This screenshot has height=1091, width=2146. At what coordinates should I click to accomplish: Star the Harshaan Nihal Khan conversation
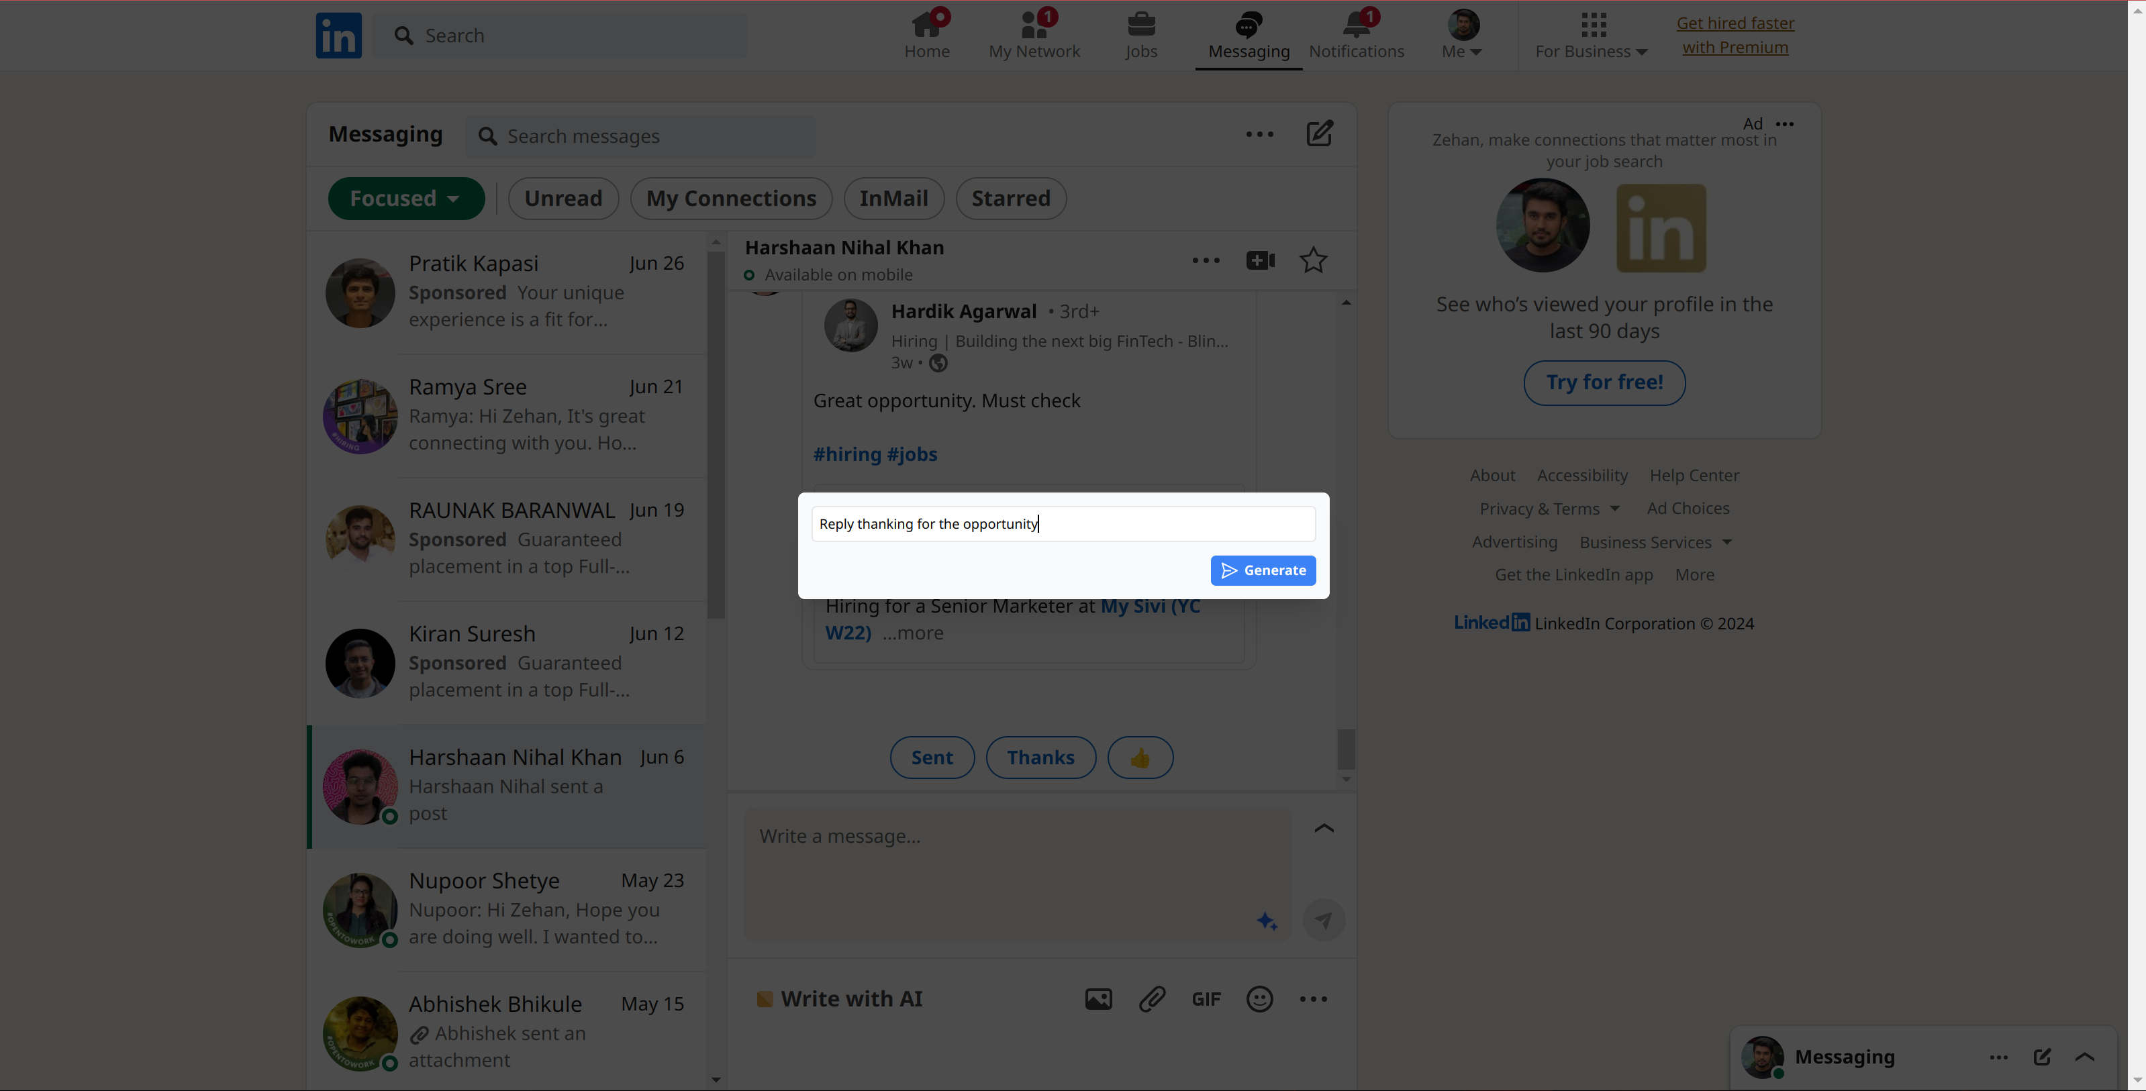[1313, 261]
